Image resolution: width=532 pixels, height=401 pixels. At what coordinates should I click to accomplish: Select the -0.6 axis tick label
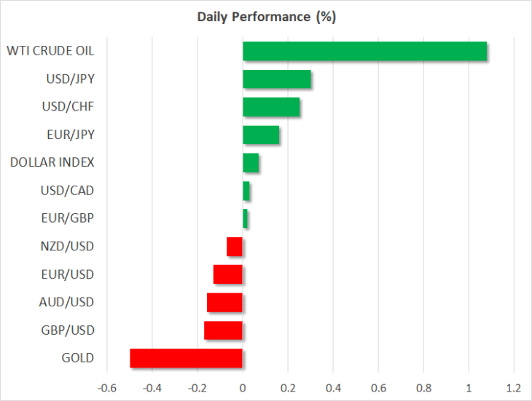coord(107,388)
